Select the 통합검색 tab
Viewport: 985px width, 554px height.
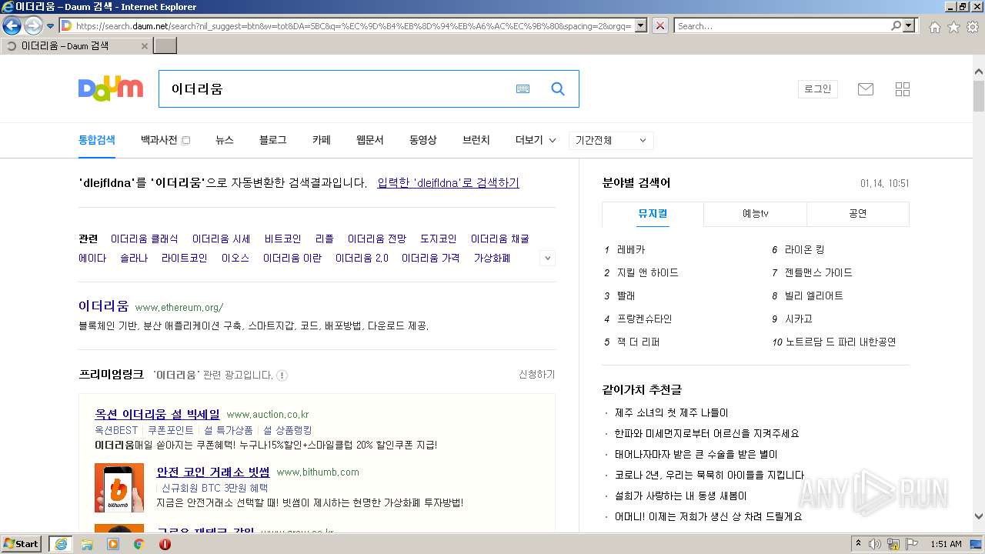(97, 140)
